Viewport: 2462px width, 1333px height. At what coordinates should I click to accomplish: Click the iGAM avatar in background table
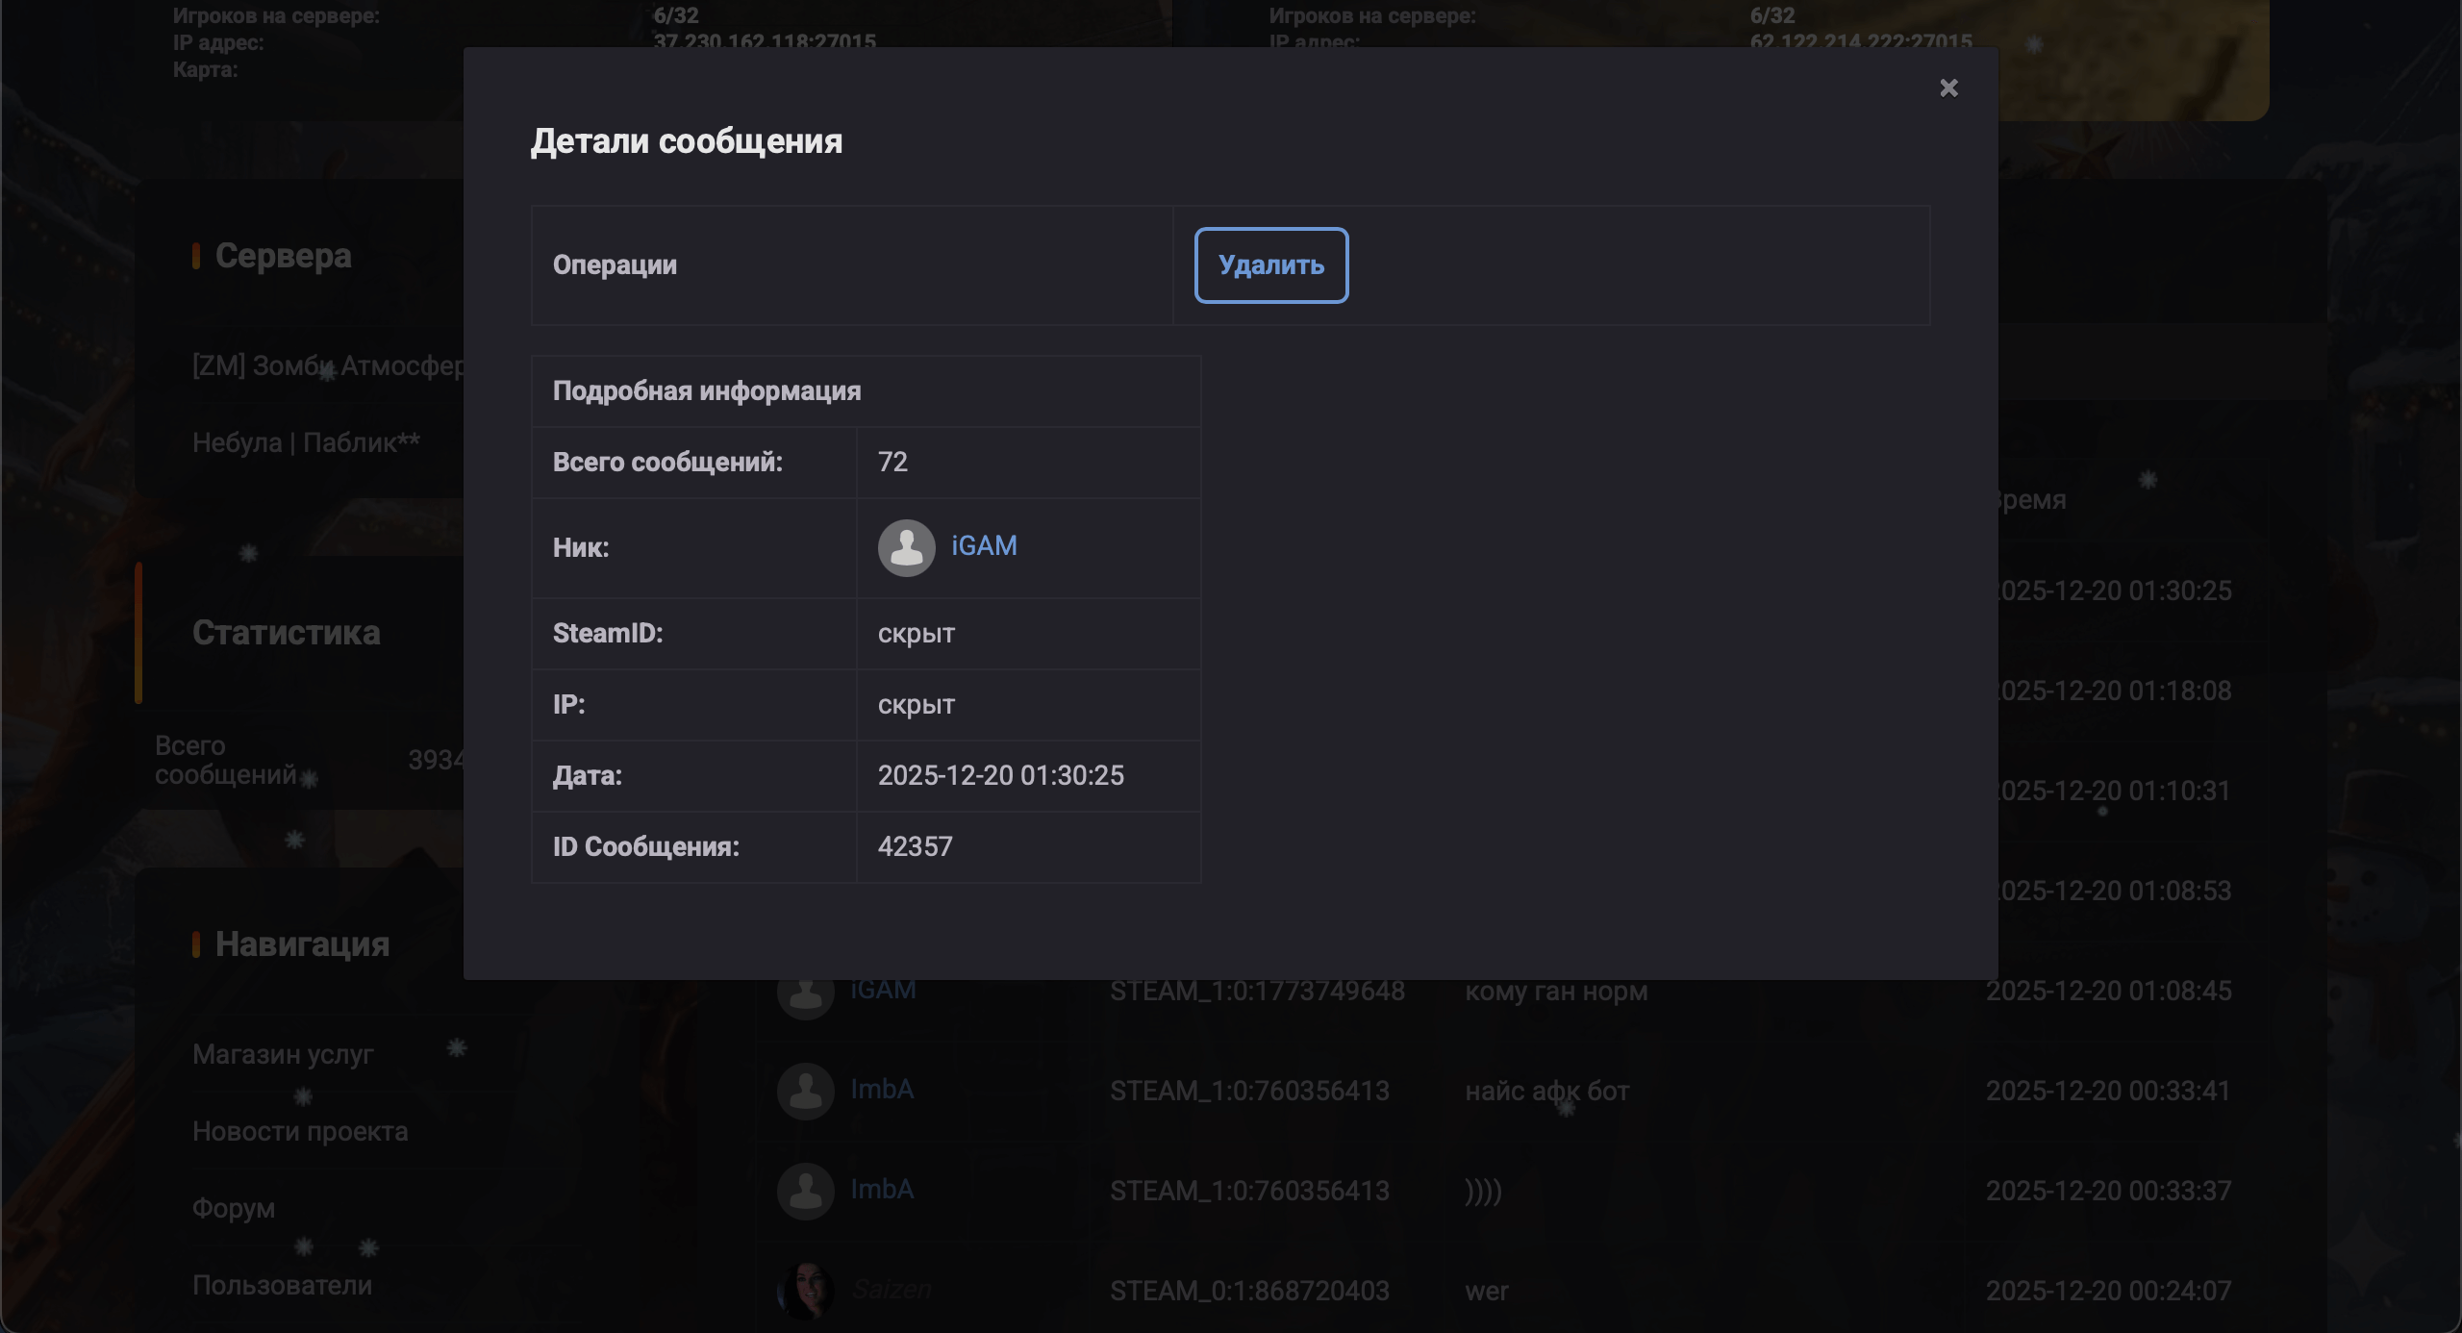pos(805,996)
